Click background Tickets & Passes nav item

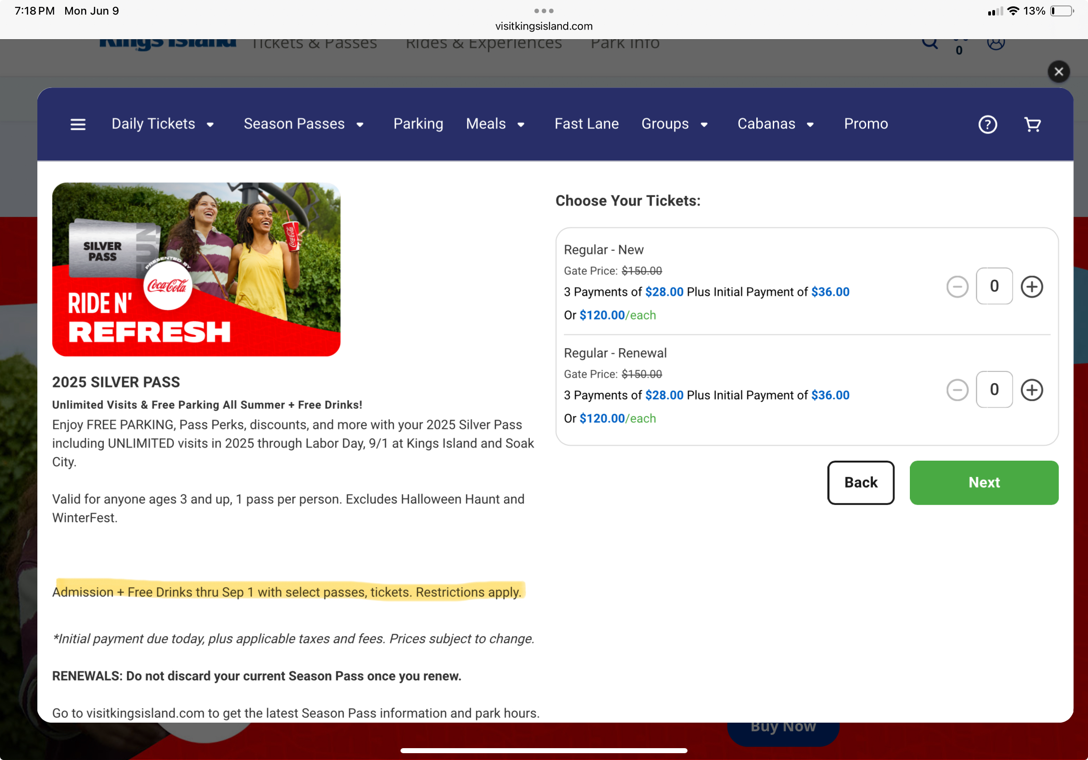(314, 44)
